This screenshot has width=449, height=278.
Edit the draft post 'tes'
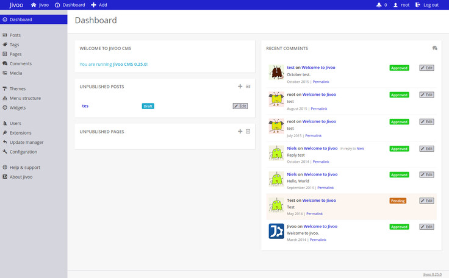[x=240, y=106]
